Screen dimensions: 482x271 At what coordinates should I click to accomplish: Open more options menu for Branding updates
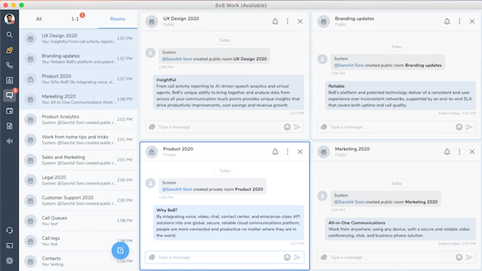[459, 21]
